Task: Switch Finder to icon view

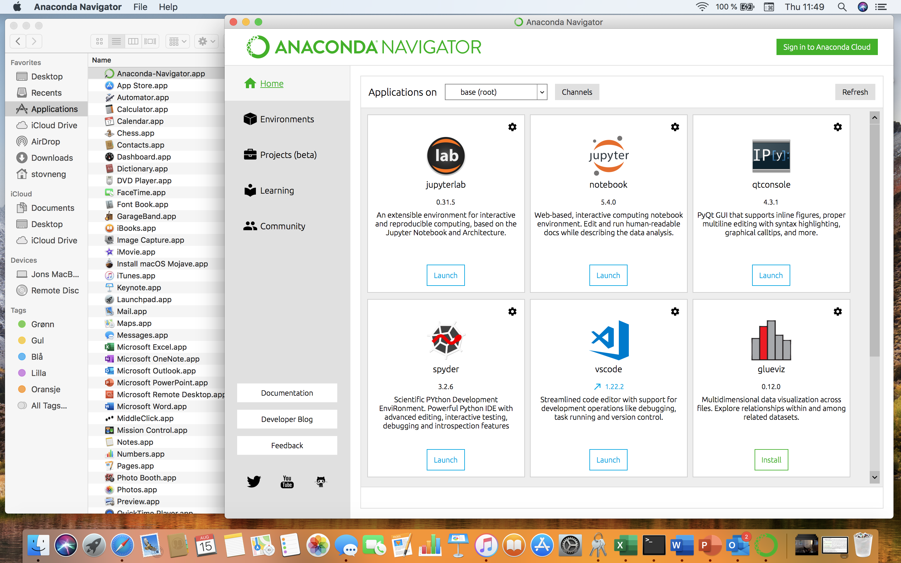Action: click(x=99, y=41)
